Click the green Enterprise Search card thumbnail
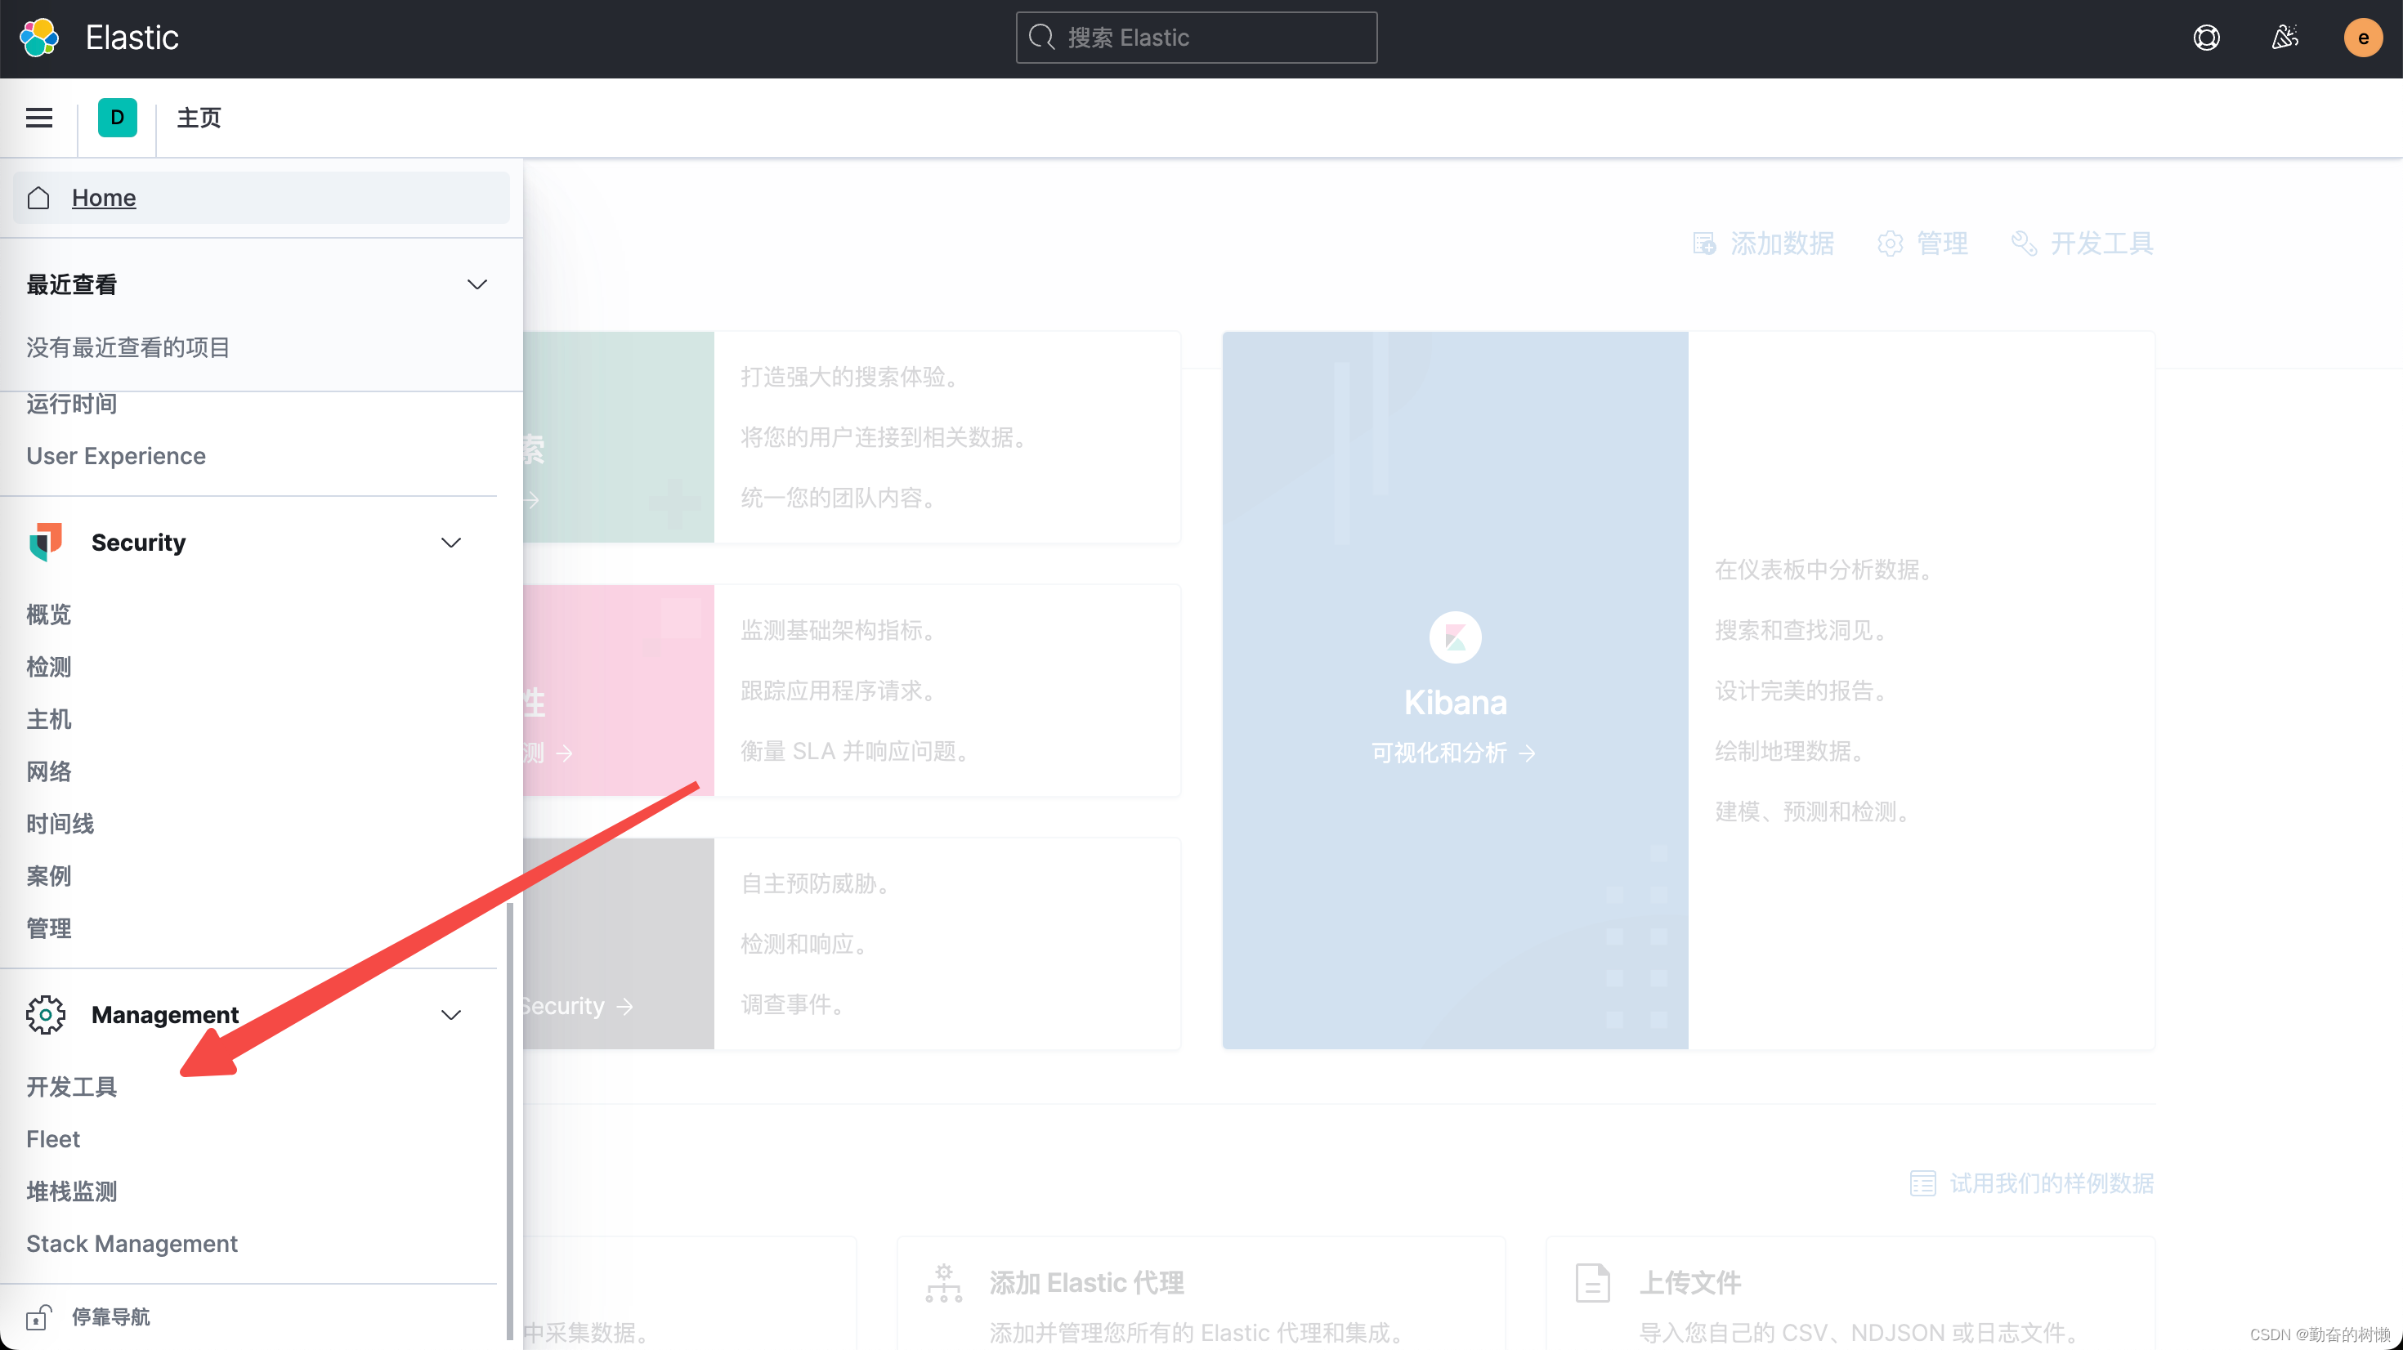This screenshot has width=2403, height=1350. pyautogui.click(x=619, y=436)
